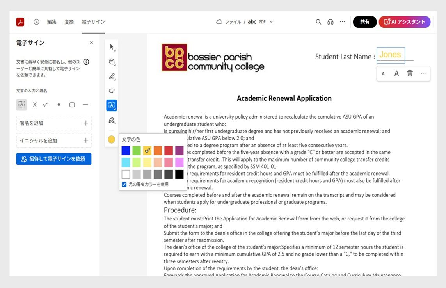The image size is (446, 288).
Task: Pick the purple color swatch
Action: [179, 150]
